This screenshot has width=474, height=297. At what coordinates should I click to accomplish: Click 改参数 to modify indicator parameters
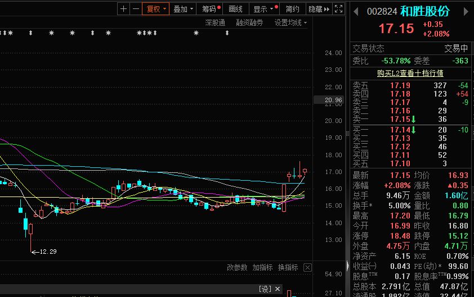[x=237, y=267]
